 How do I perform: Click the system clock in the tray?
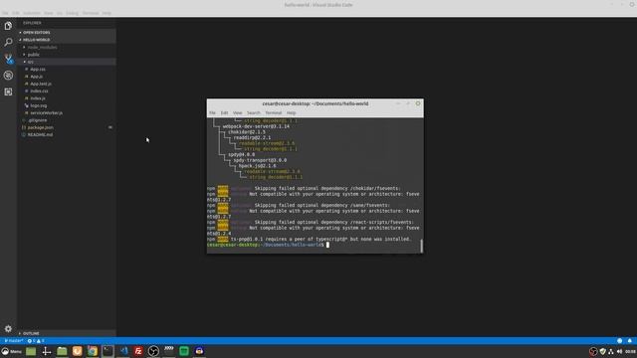click(x=630, y=351)
